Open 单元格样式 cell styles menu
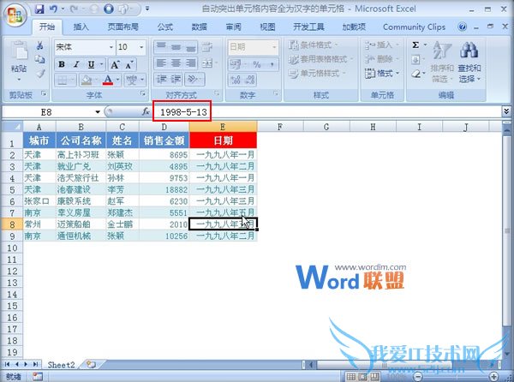The height and width of the screenshot is (382, 514). pyautogui.click(x=317, y=74)
